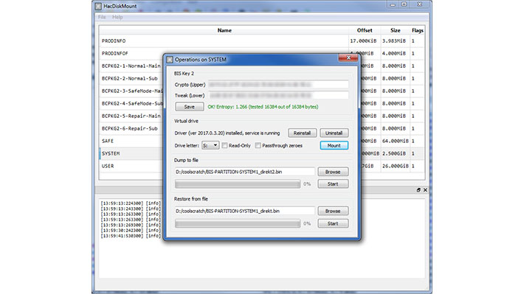Float the log panel with its undock icon
524x294 pixels.
point(418,190)
